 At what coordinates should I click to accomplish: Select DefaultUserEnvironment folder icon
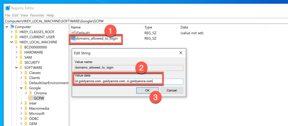tap(26, 83)
